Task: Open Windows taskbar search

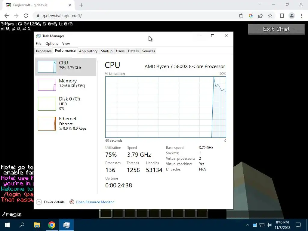Action: pos(22,225)
